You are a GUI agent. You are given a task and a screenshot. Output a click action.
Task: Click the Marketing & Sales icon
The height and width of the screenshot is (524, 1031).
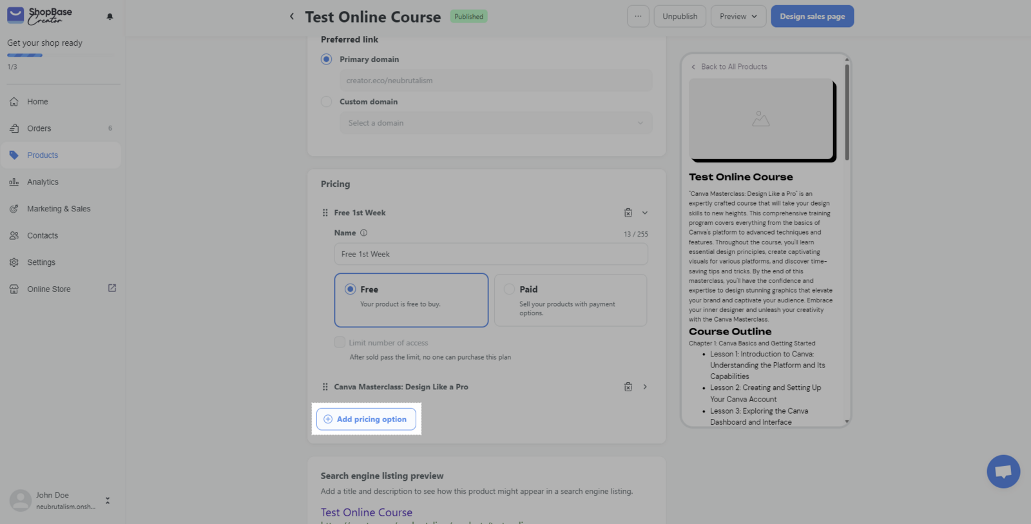pos(14,209)
